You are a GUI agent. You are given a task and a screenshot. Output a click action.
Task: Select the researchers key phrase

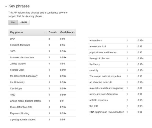coord(95,40)
